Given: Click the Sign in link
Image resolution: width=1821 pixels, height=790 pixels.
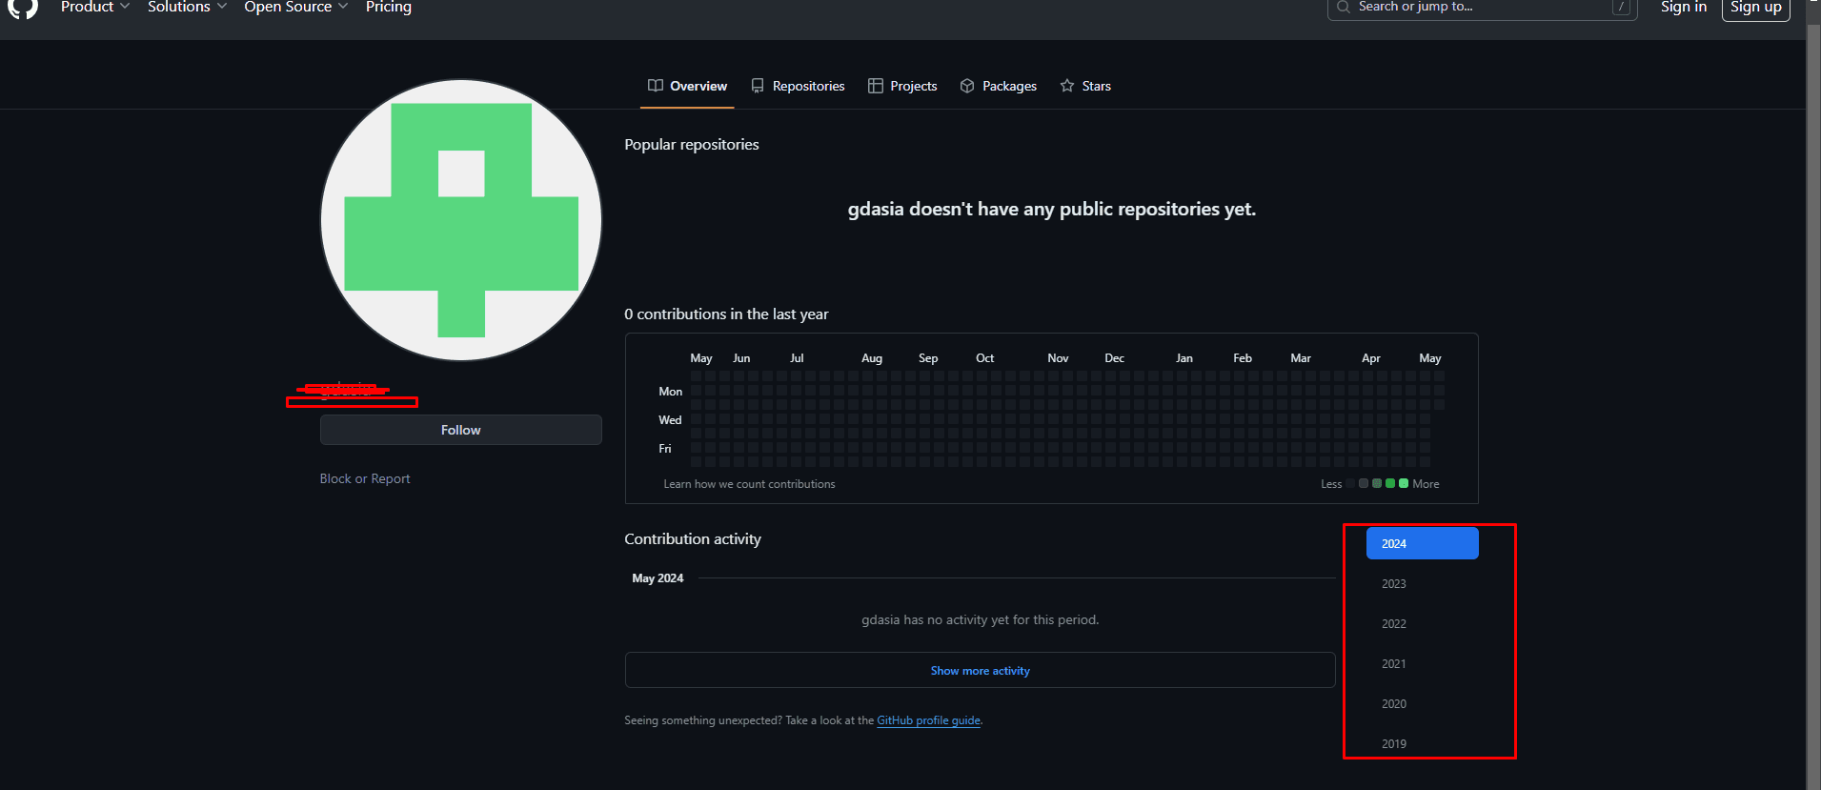Looking at the screenshot, I should click(1684, 8).
